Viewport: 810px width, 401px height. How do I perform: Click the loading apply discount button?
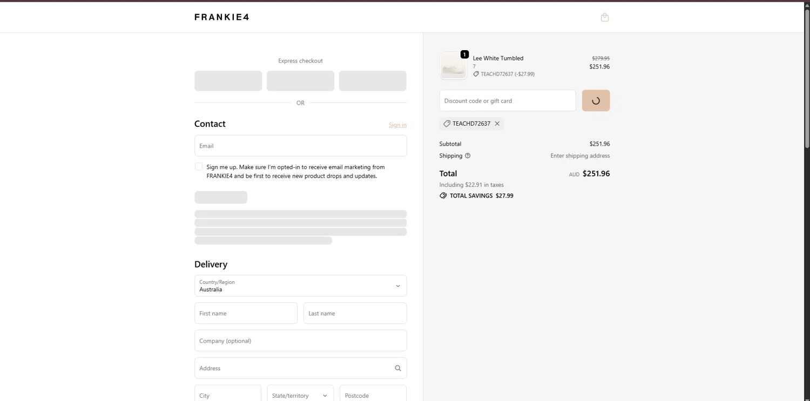tap(596, 100)
